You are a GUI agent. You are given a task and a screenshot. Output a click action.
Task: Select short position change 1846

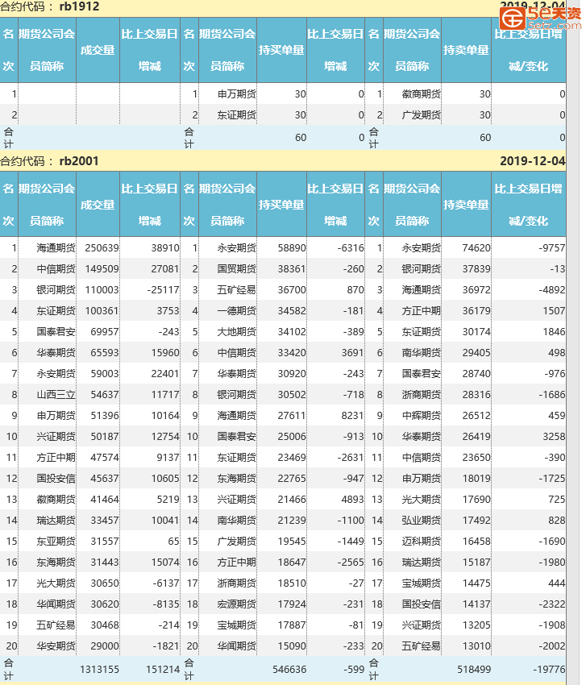click(554, 332)
